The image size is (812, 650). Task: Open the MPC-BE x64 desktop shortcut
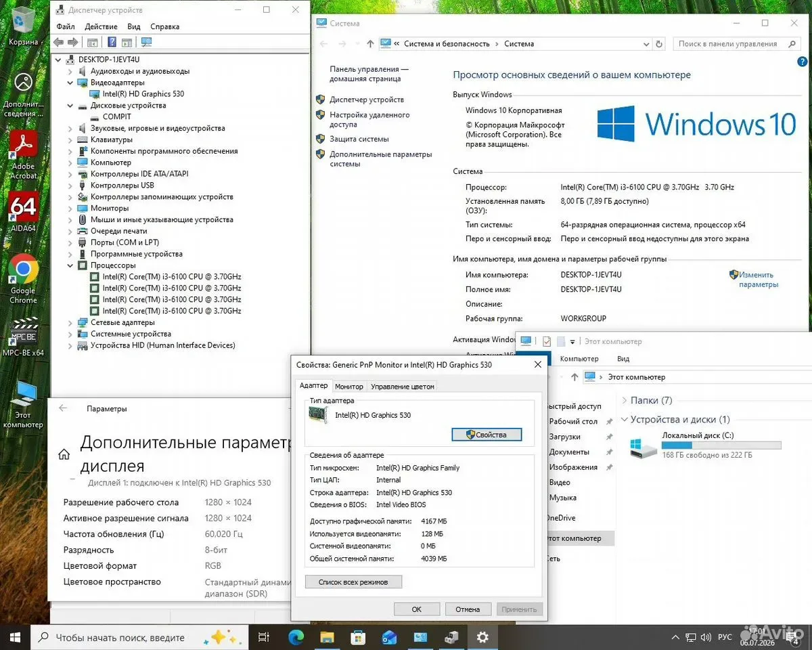point(24,337)
